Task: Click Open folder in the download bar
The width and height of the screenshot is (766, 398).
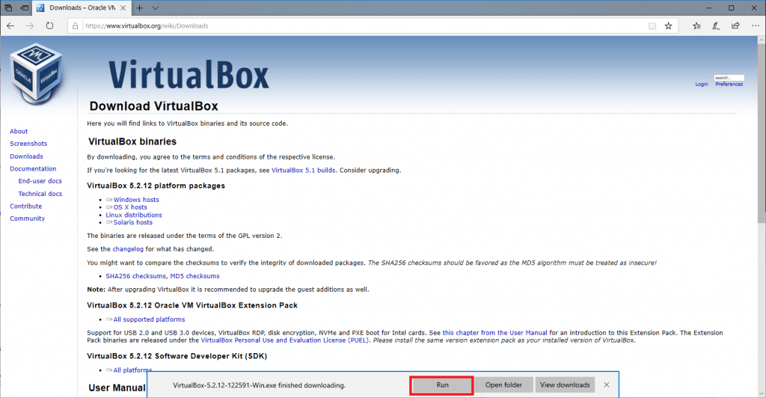Action: 503,385
